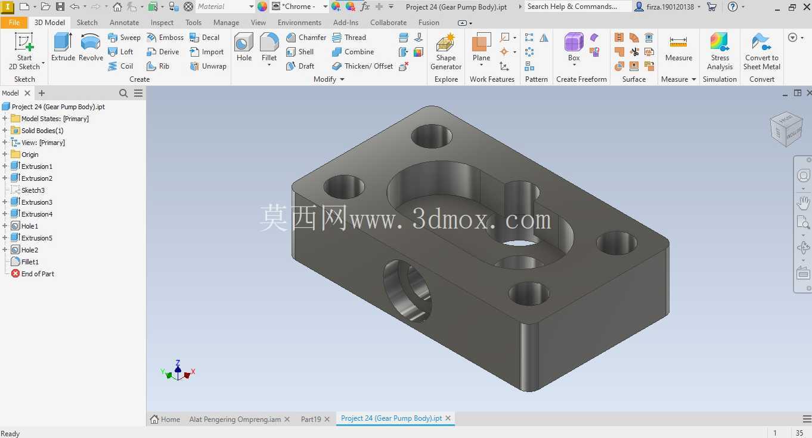Select the Coil tool
This screenshot has width=812, height=438.
click(x=120, y=66)
